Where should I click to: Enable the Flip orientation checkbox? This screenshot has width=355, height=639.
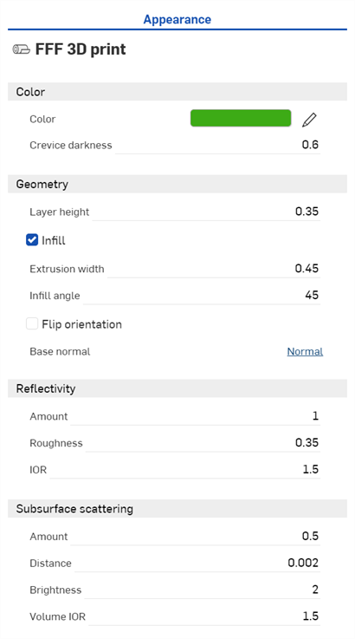pyautogui.click(x=32, y=324)
